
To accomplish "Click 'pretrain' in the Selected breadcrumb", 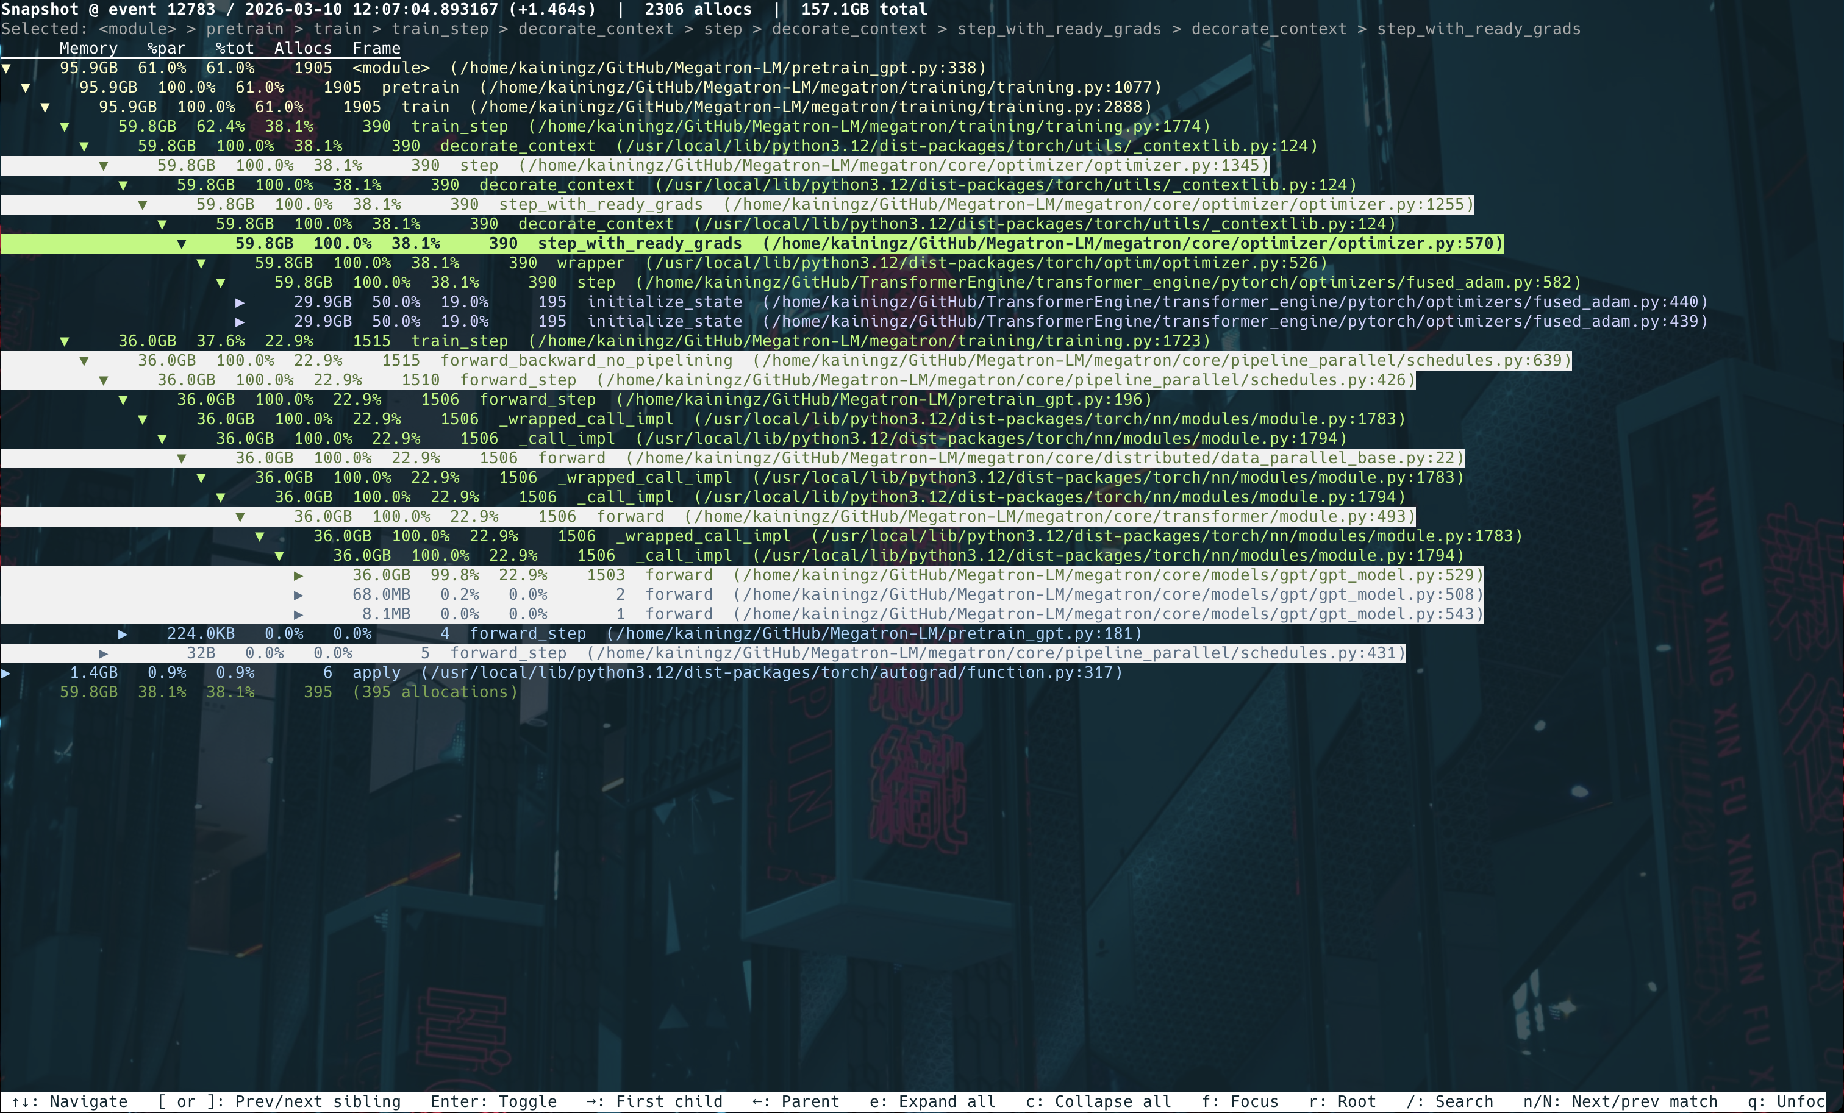I will [245, 29].
